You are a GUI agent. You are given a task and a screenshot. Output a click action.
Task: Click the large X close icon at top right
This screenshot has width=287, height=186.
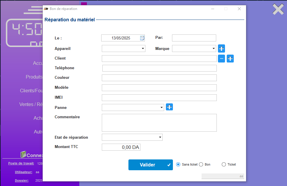(278, 9)
